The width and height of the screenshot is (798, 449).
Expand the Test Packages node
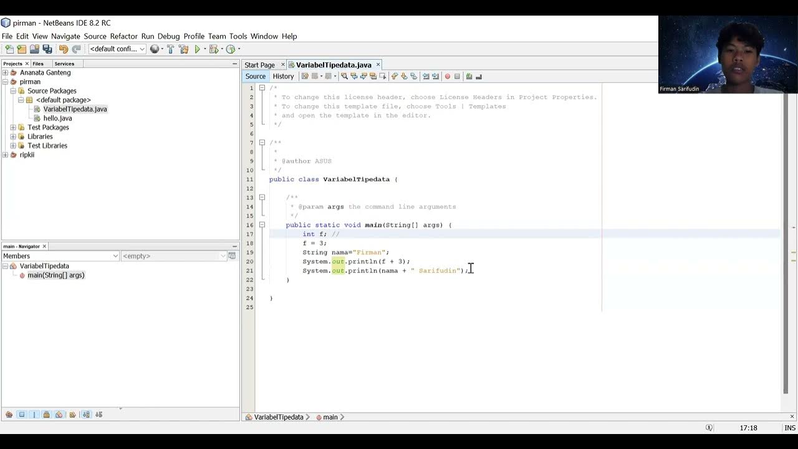coord(13,127)
